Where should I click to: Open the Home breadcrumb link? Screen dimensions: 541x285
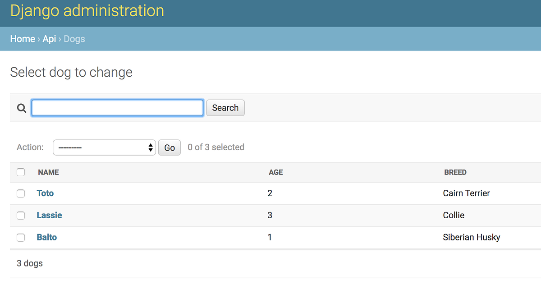(x=23, y=39)
